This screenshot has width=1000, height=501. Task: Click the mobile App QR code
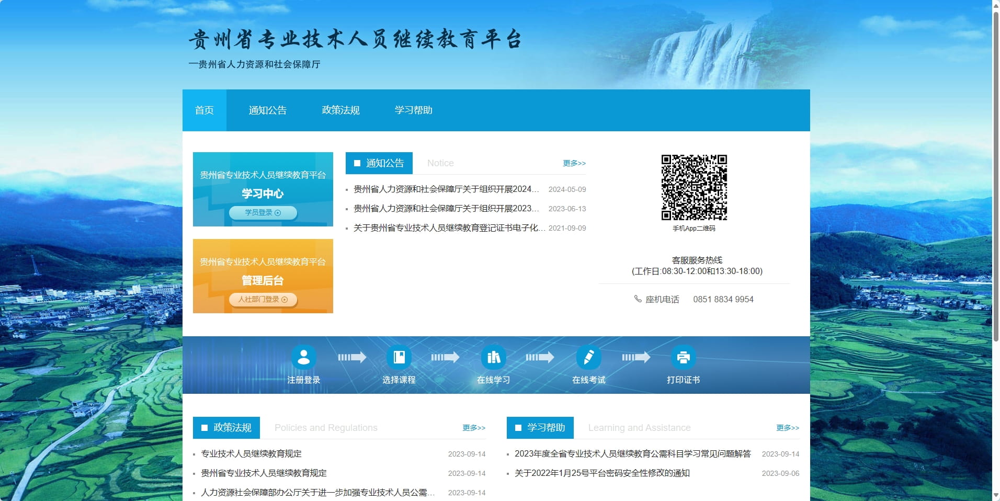coord(694,187)
